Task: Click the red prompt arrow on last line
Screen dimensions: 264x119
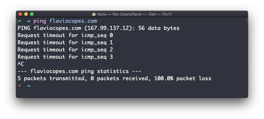Action: click(19, 86)
